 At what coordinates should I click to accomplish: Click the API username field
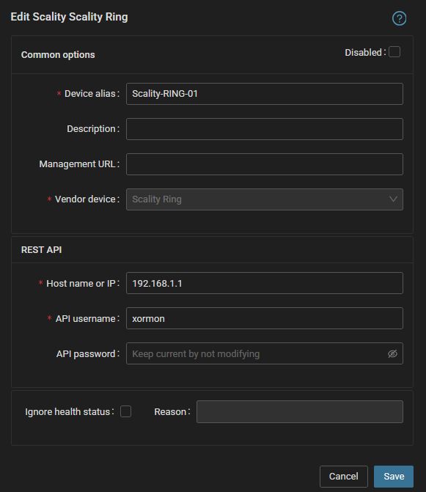pyautogui.click(x=265, y=318)
